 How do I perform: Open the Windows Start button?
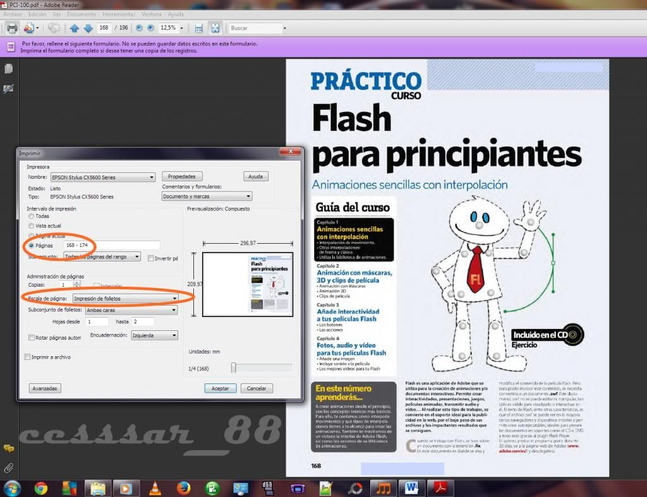12,488
